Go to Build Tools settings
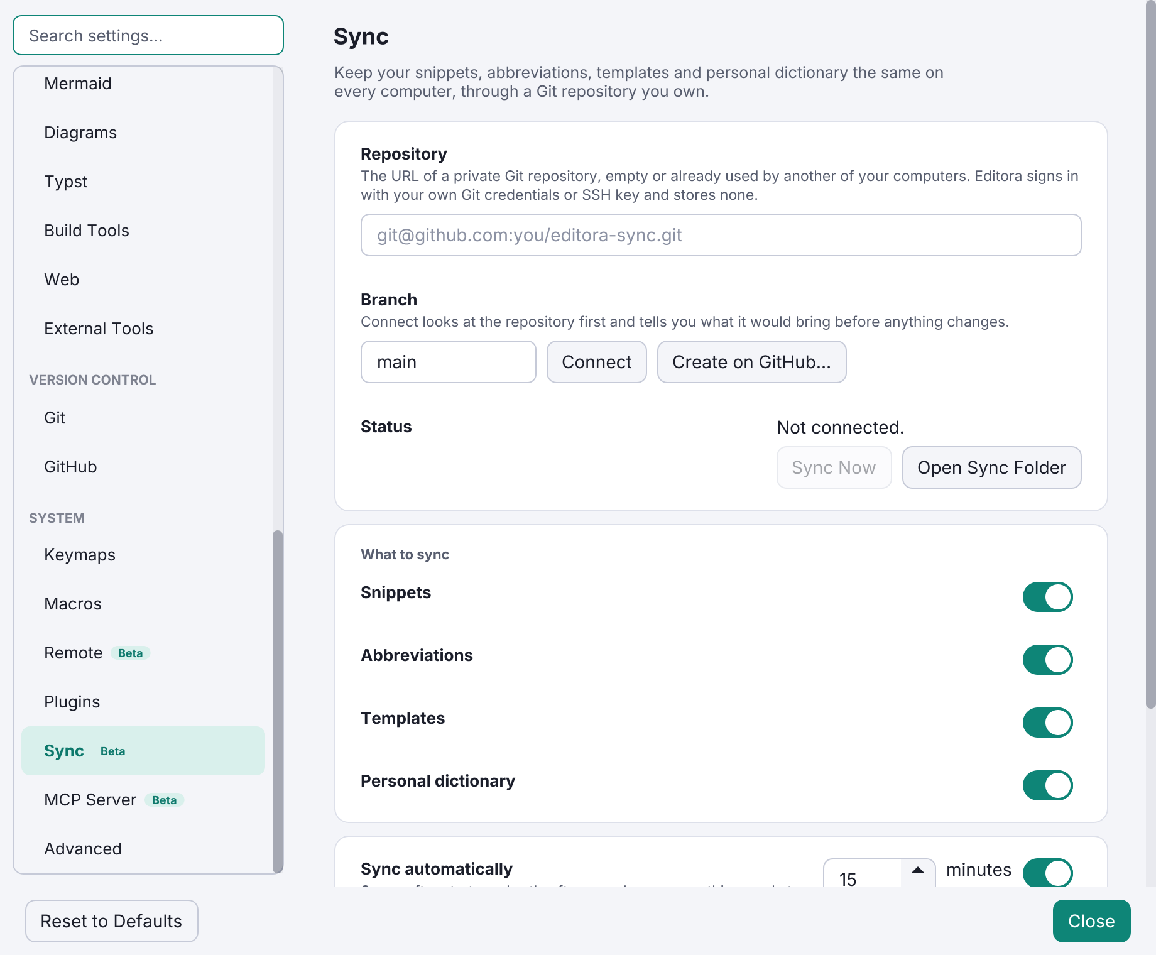 click(x=143, y=231)
